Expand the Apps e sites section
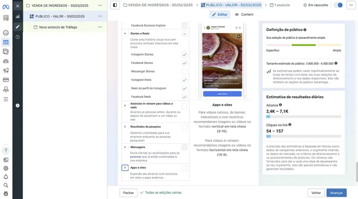This screenshot has height=199, width=358. (125, 168)
